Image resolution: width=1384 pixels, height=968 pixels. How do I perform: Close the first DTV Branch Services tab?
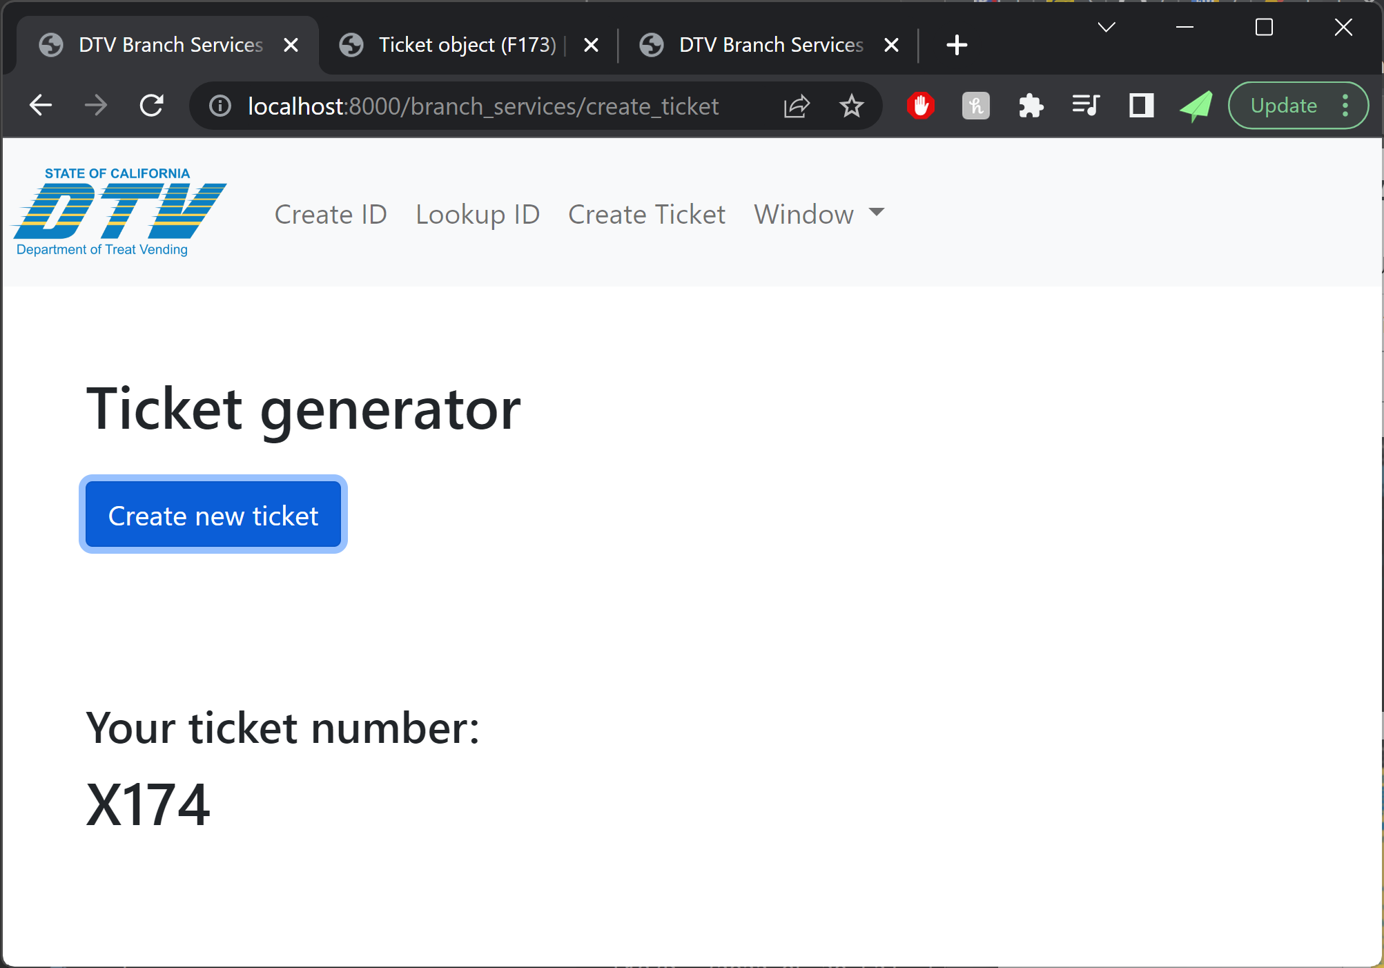pos(291,45)
